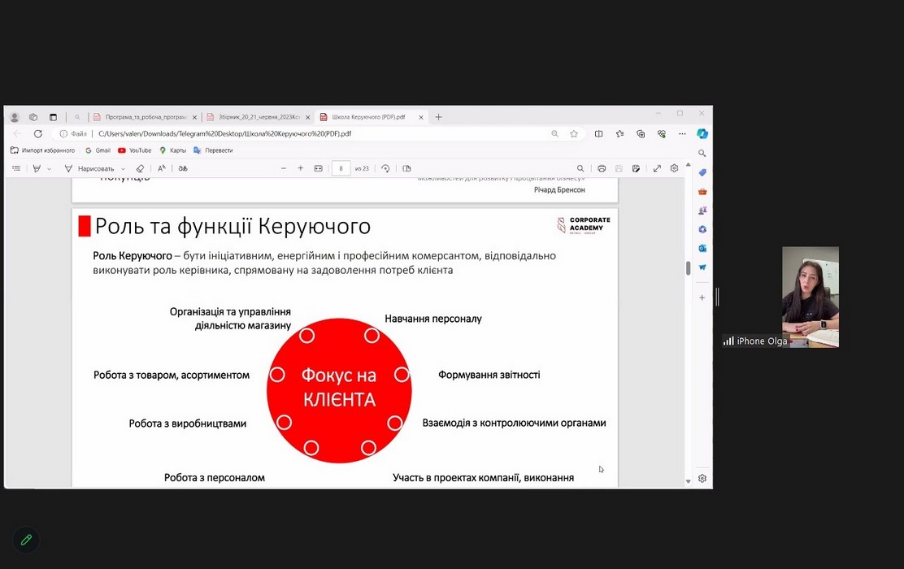Zoom out with the minus icon

284,168
